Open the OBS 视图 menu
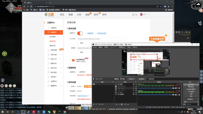This screenshot has width=203, height=114. point(106,47)
